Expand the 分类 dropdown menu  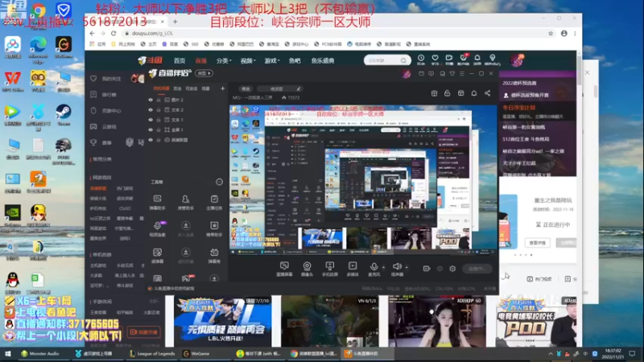coord(224,61)
